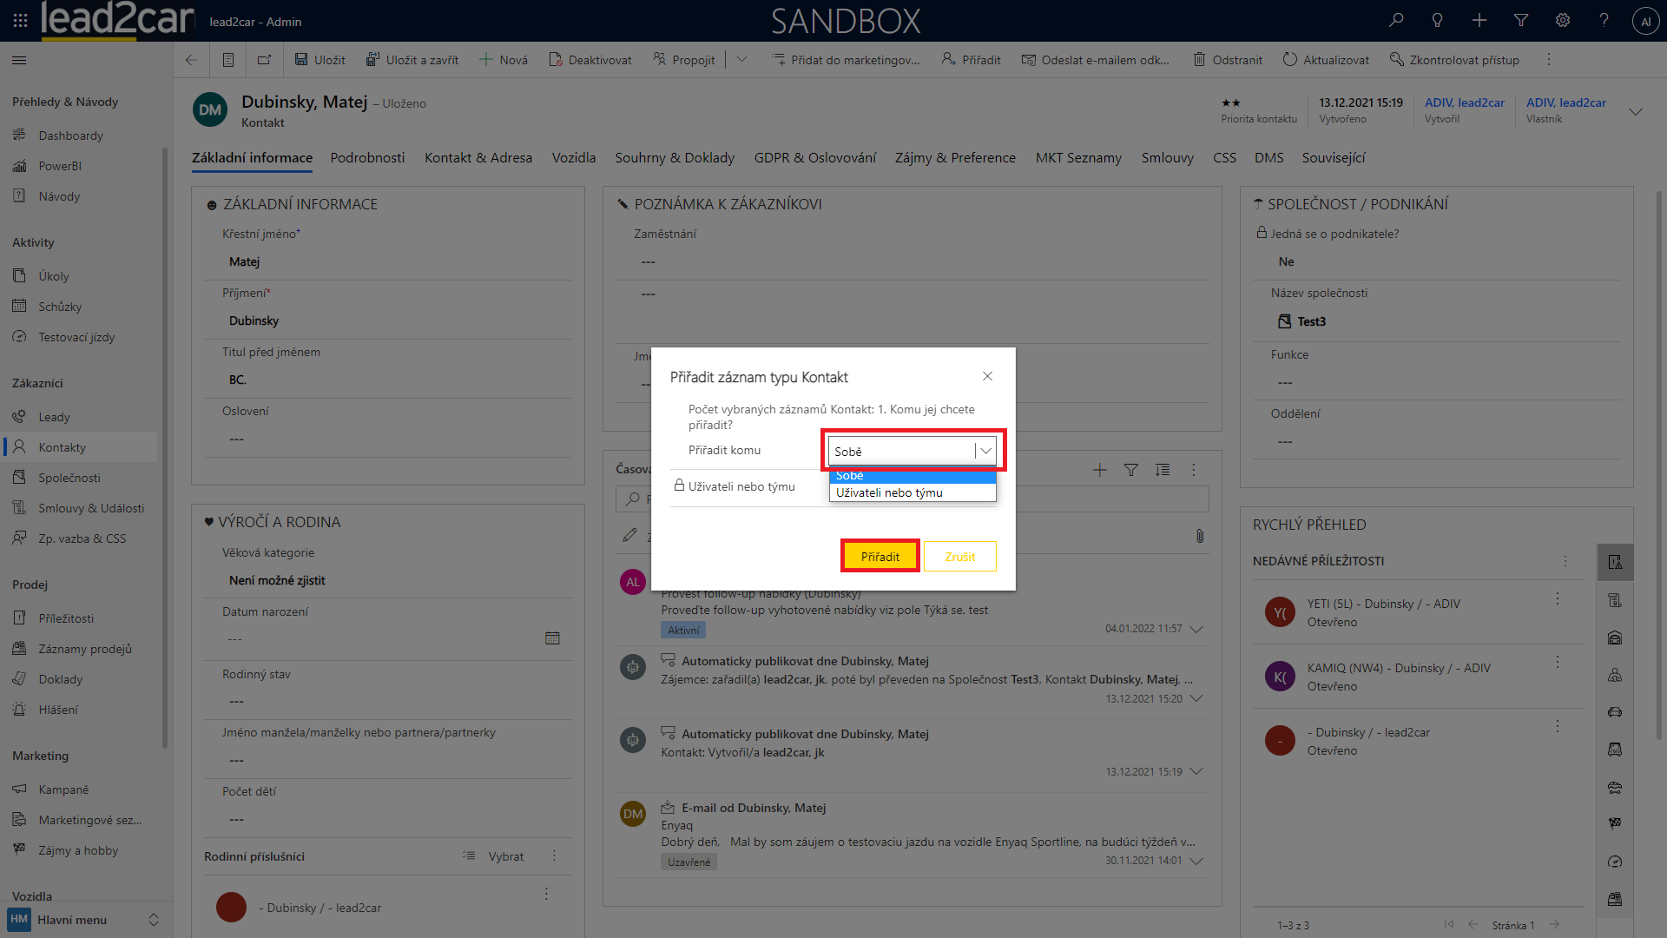
Task: Click the advanced find filter icon
Action: pos(1521,20)
